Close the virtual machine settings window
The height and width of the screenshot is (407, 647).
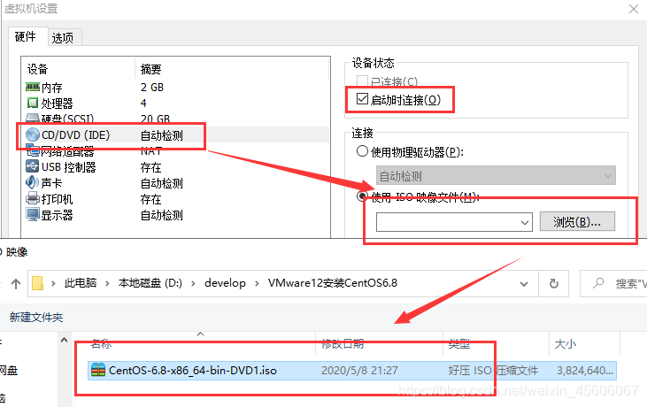634,9
